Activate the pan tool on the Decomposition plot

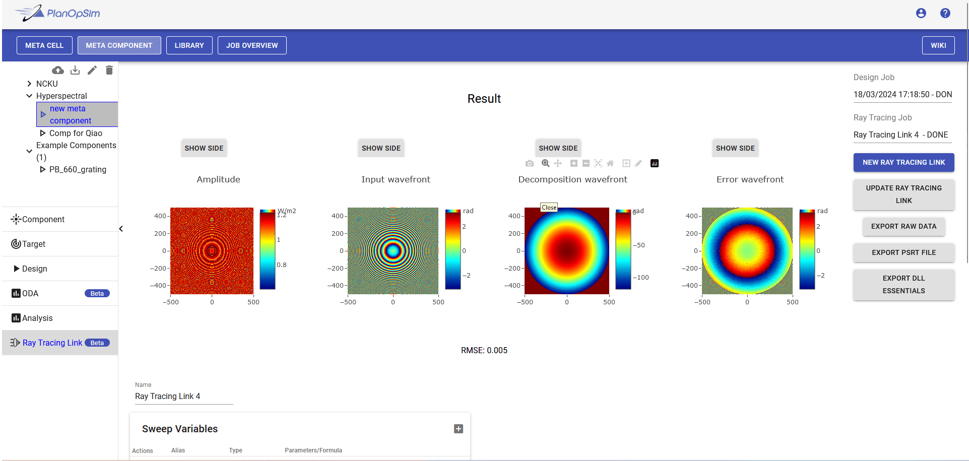pyautogui.click(x=558, y=163)
